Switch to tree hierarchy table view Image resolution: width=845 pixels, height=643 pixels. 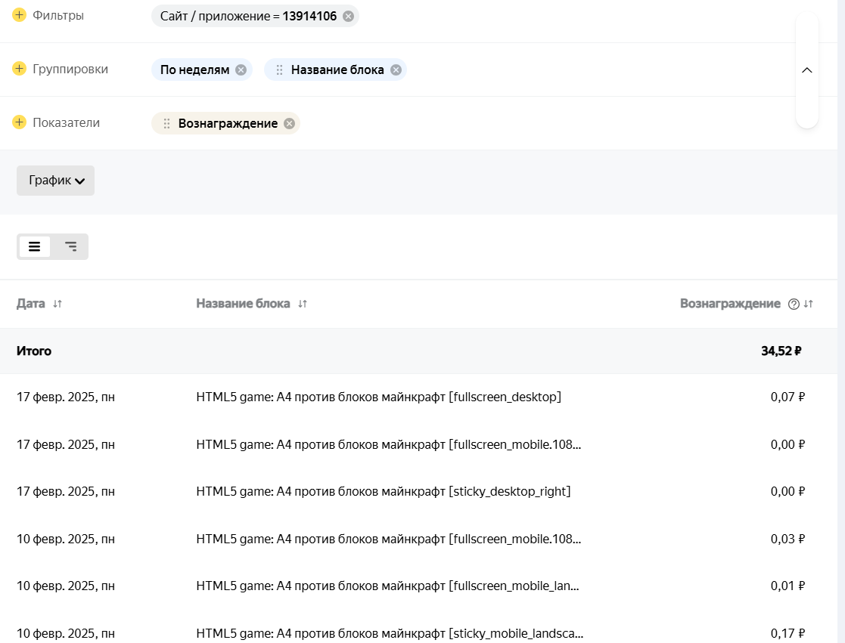70,246
